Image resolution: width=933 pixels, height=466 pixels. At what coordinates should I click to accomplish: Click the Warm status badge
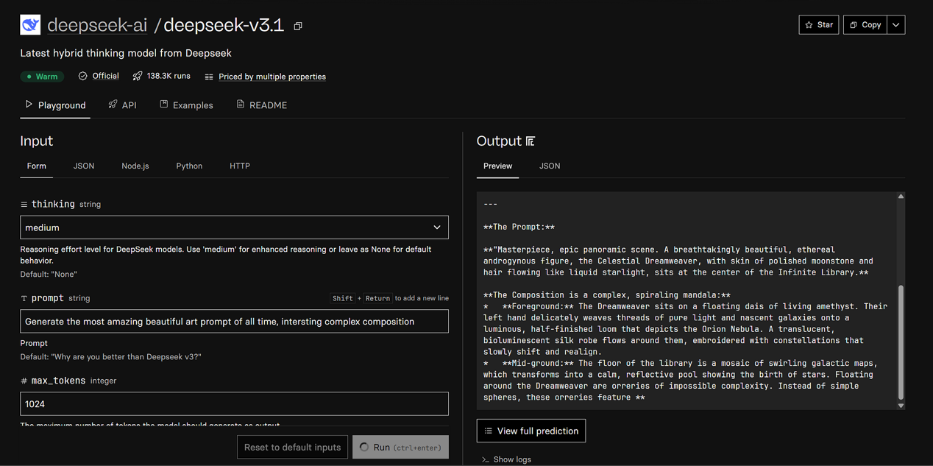(42, 77)
